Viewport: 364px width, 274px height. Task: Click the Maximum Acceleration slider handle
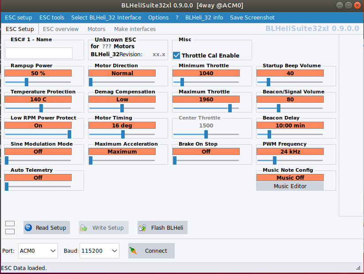tap(91, 160)
